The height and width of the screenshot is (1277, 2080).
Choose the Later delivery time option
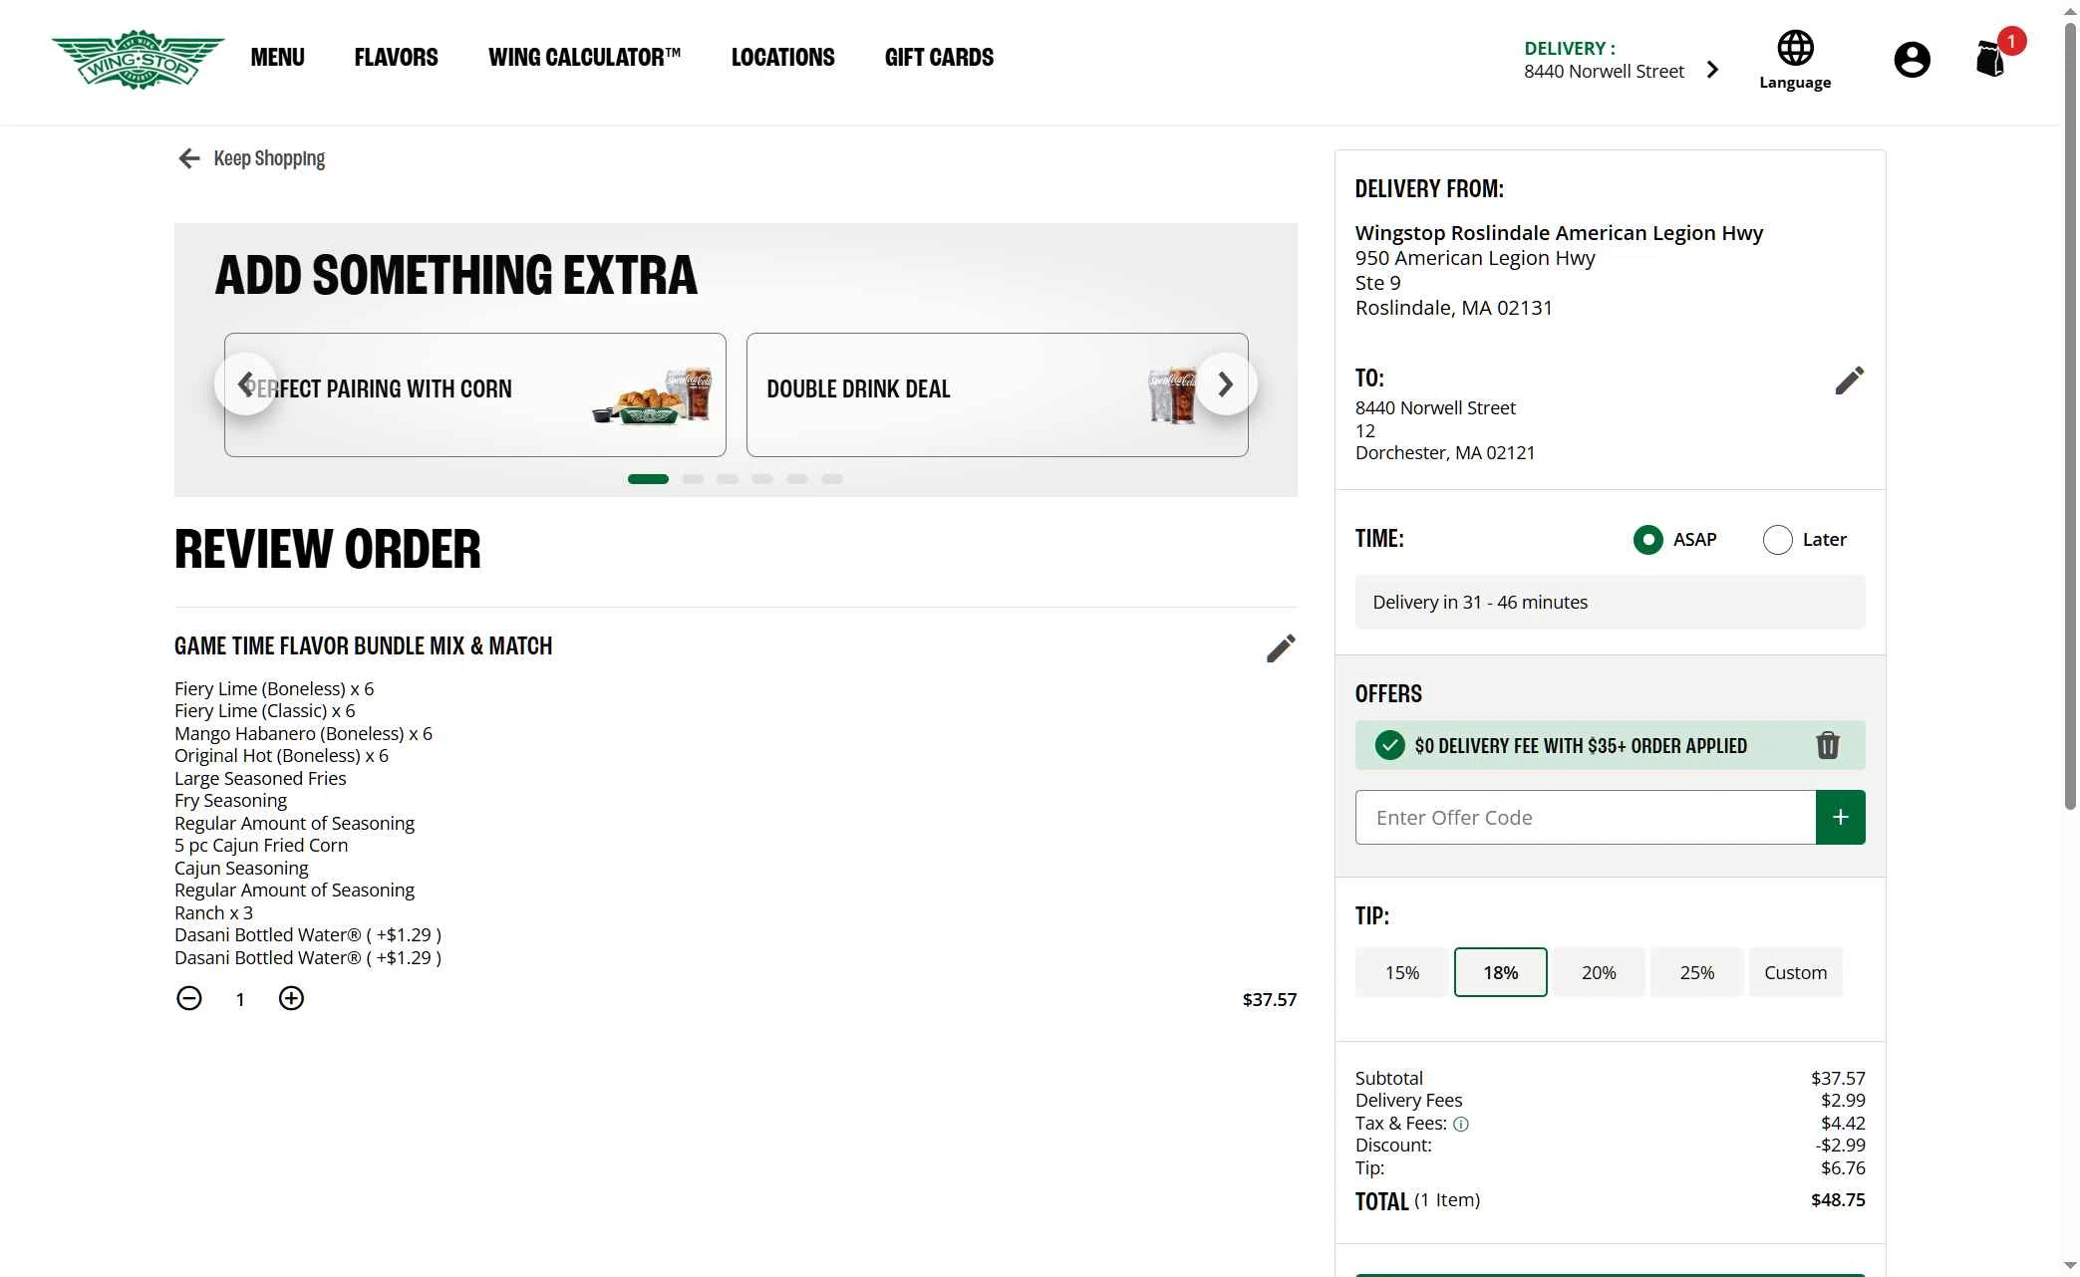point(1777,539)
